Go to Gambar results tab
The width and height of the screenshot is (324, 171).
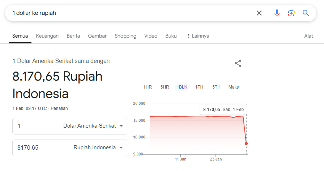[97, 36]
